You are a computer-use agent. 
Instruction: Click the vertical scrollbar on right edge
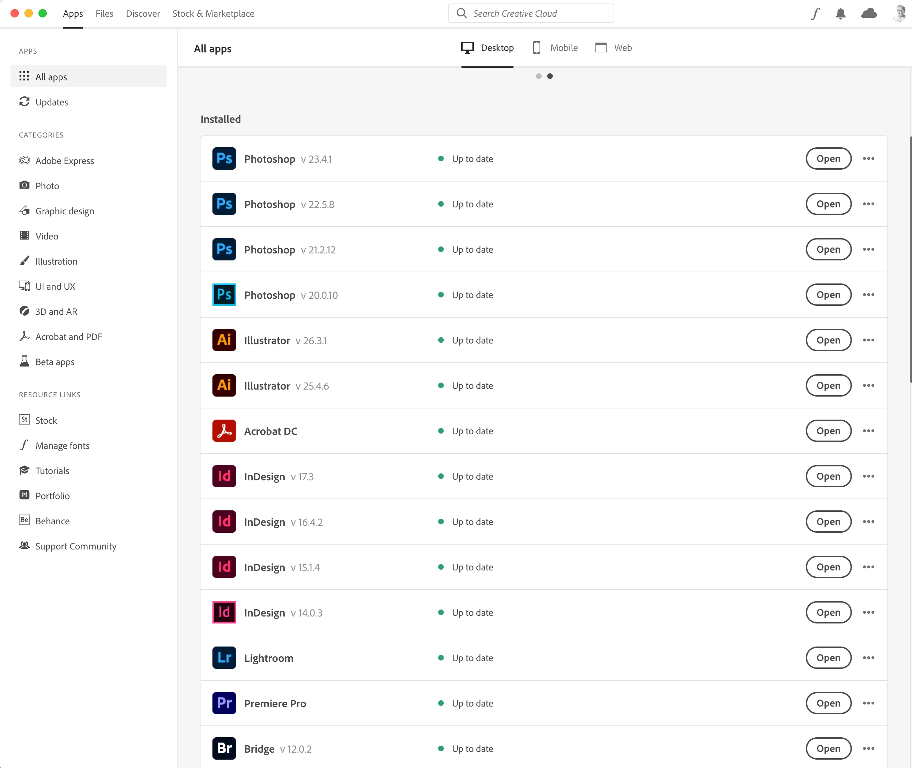coord(910,259)
